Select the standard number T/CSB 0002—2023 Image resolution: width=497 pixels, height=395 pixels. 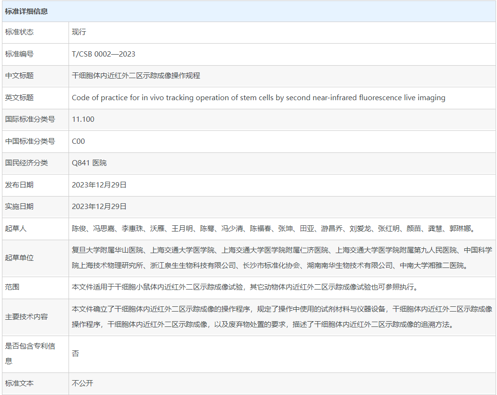(x=104, y=54)
